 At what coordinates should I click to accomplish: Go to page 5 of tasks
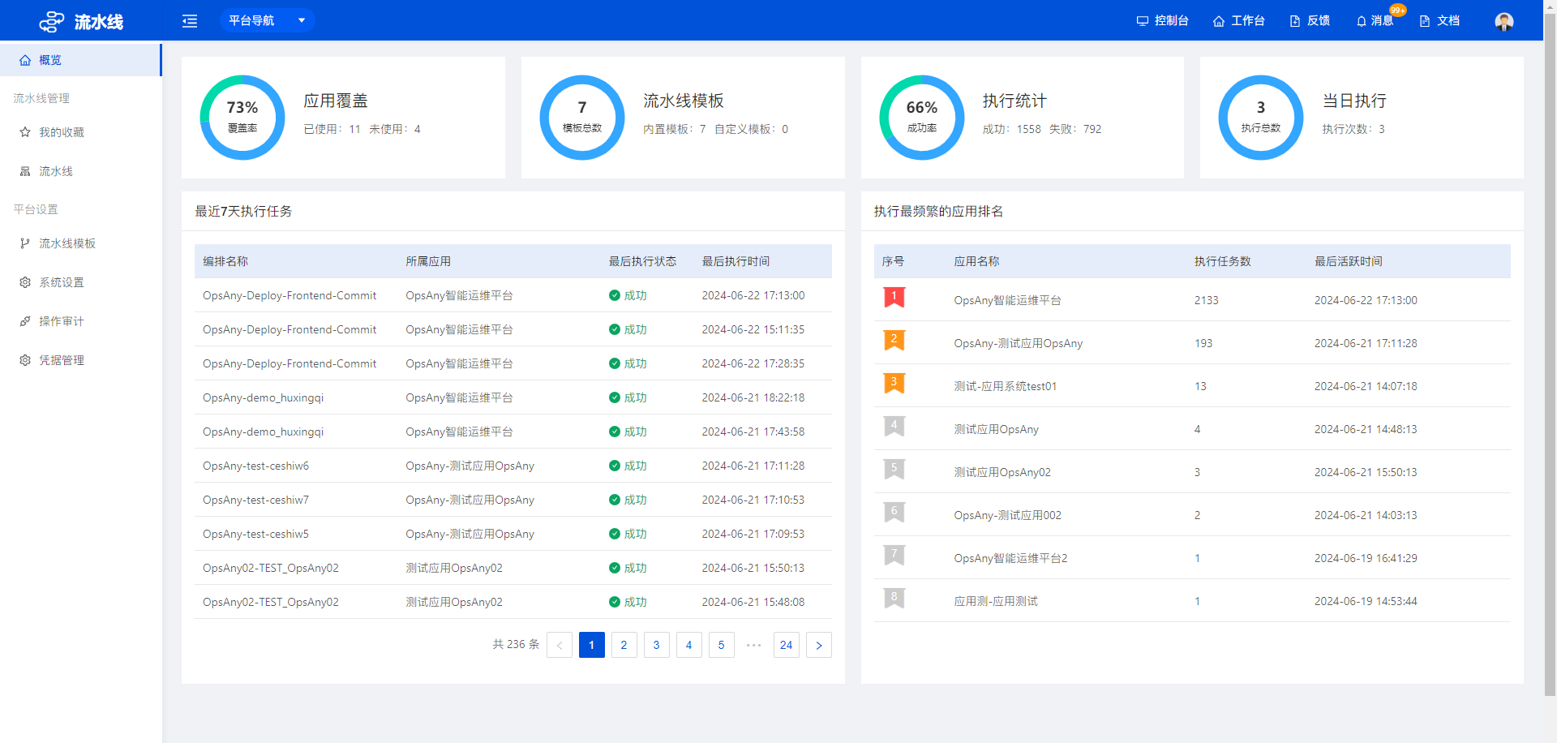[x=722, y=645]
